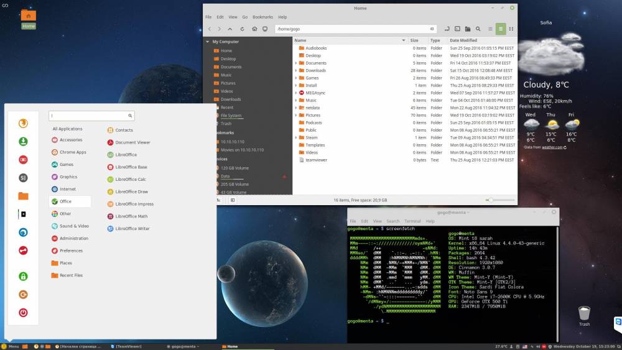Switch to icon view

[490, 29]
